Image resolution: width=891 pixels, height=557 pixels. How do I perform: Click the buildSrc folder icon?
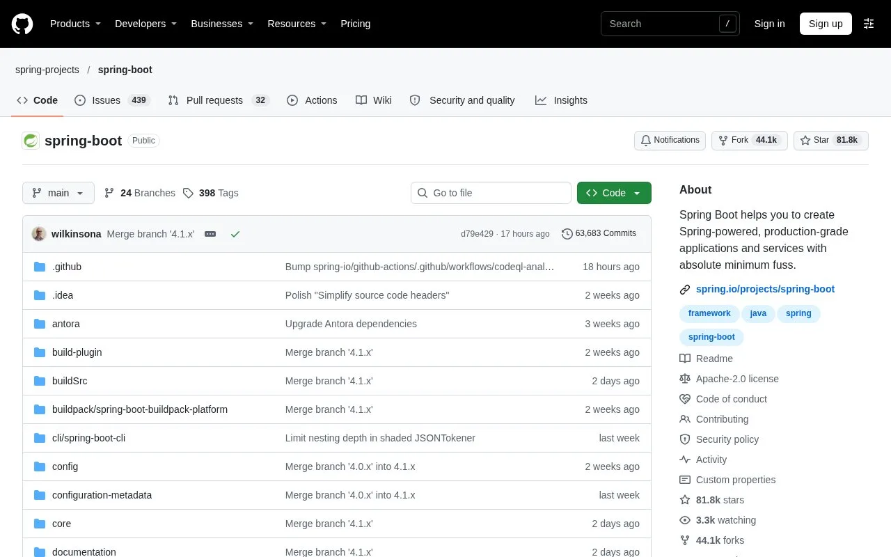tap(40, 381)
